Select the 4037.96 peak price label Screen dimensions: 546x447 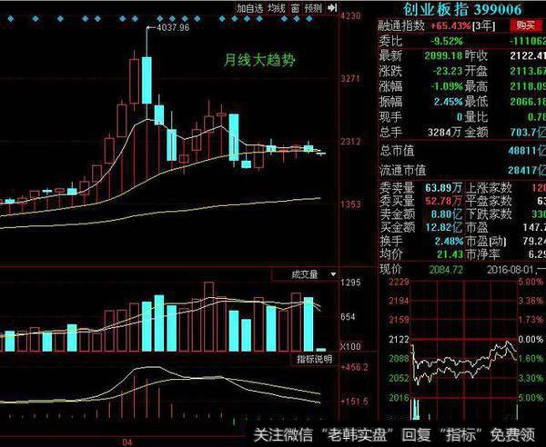tap(173, 27)
